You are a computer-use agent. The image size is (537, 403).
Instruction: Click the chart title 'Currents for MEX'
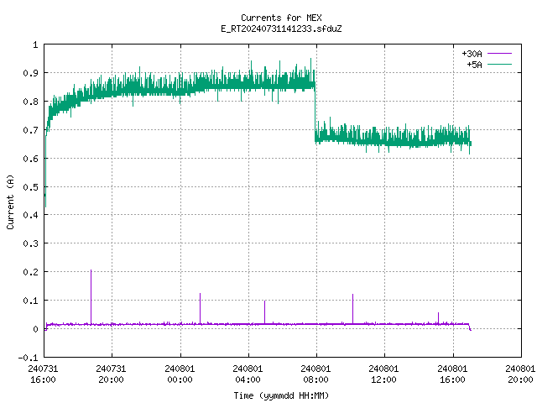(x=281, y=18)
